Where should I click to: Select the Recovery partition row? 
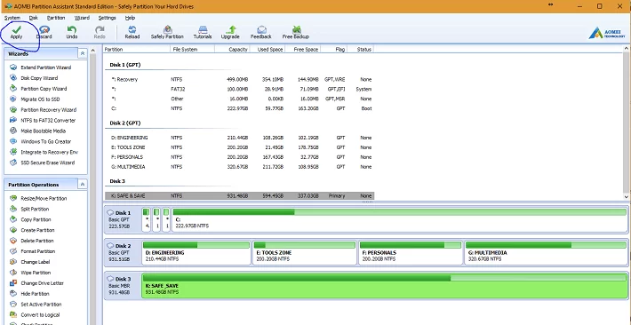coord(239,79)
